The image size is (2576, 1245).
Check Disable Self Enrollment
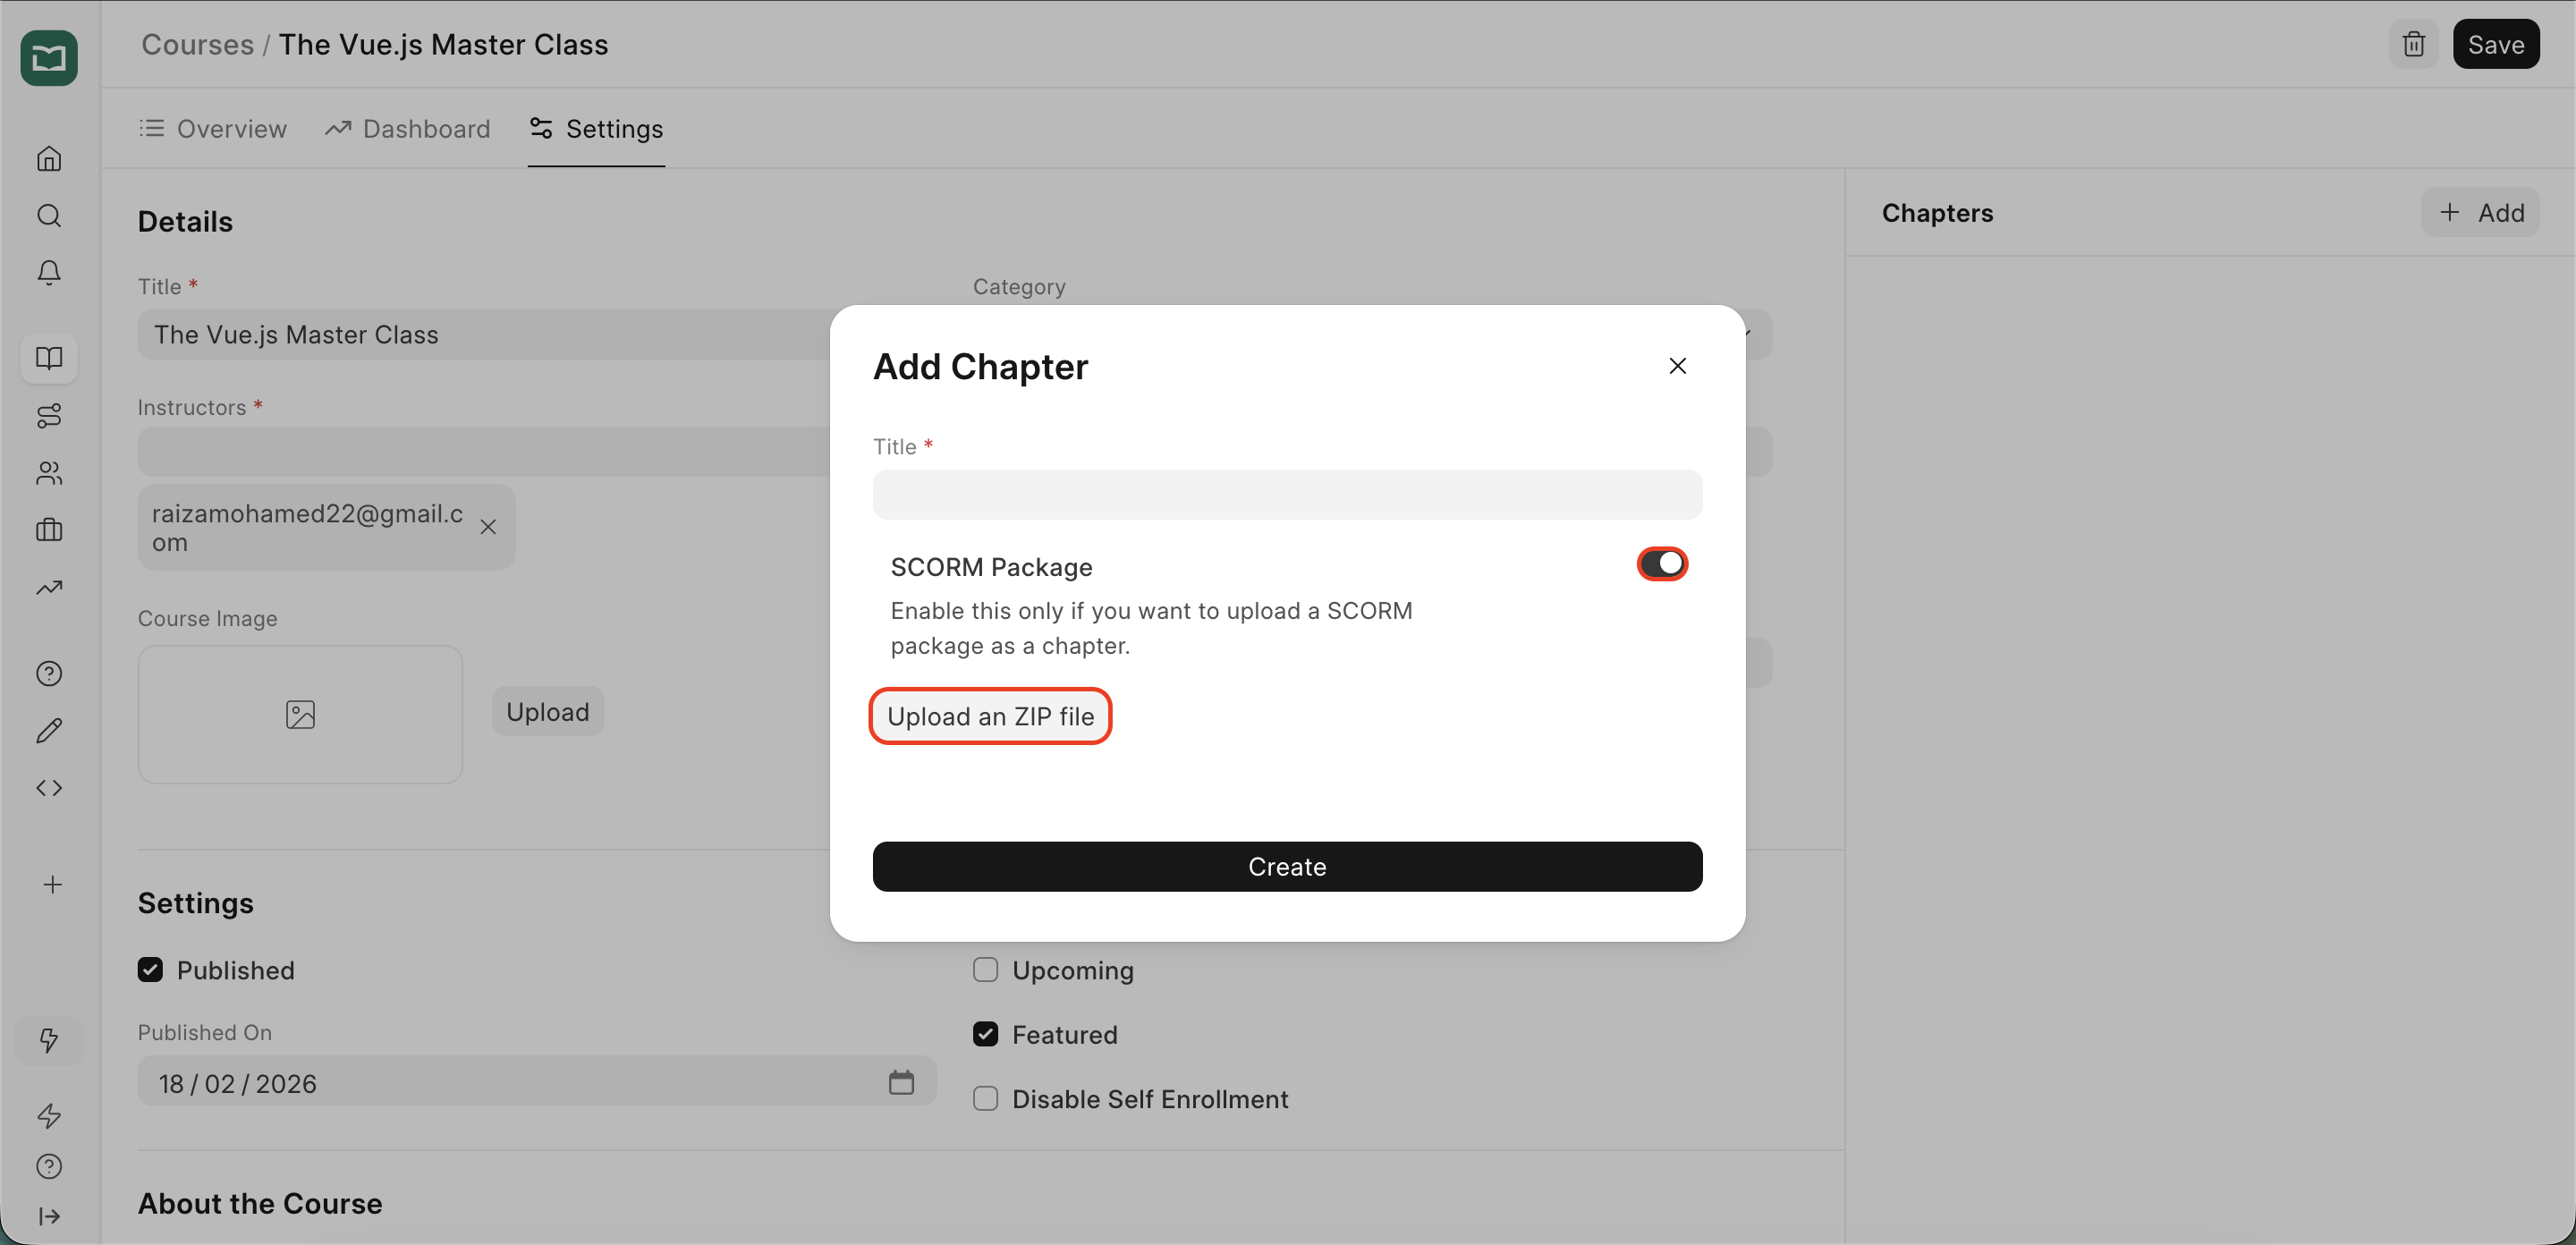[x=985, y=1099]
